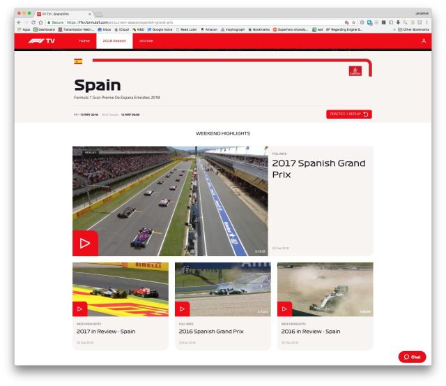
Task: Switch to the Home tab
Action: coord(84,41)
